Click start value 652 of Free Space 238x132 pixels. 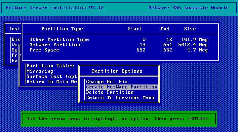pyautogui.click(x=141, y=50)
